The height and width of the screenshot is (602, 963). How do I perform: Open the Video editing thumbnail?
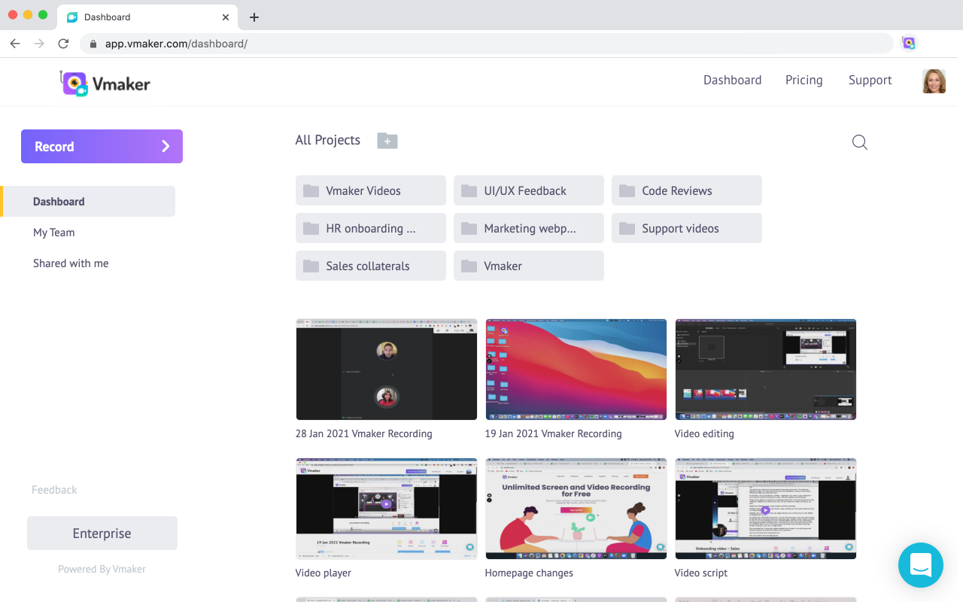(x=766, y=369)
